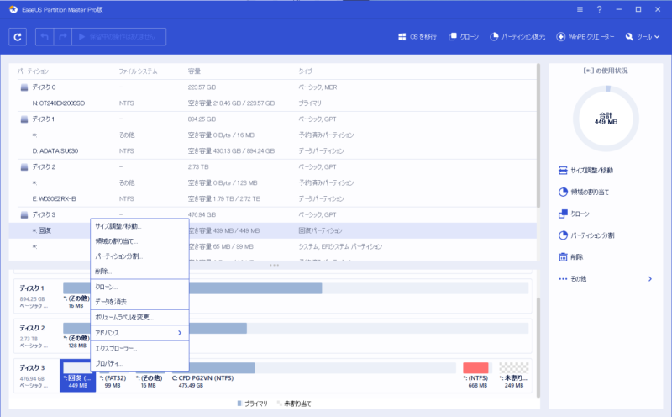Click ディスク 1 label in disk map
This screenshot has width=672, height=417.
[32, 288]
